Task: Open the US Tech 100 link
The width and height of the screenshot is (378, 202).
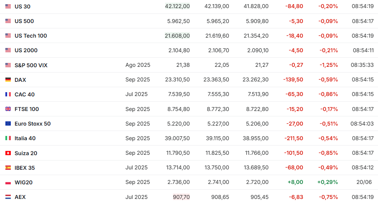Action: 31,36
